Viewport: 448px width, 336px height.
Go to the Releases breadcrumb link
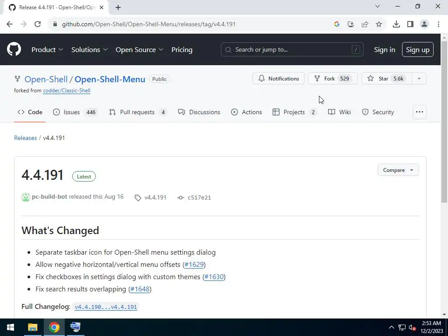point(25,138)
